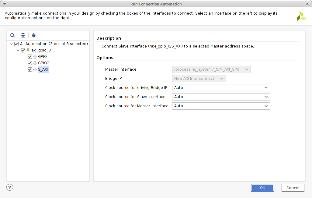Collapse the axi_gpio_0 tree node
The width and height of the screenshot is (312, 198).
(18, 50)
